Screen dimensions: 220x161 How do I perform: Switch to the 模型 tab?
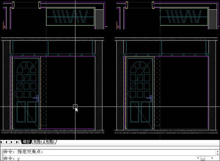[x=26, y=142]
